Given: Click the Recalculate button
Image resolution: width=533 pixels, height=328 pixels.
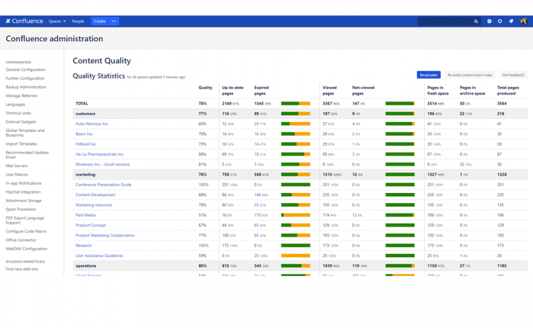Looking at the screenshot, I should coord(429,75).
